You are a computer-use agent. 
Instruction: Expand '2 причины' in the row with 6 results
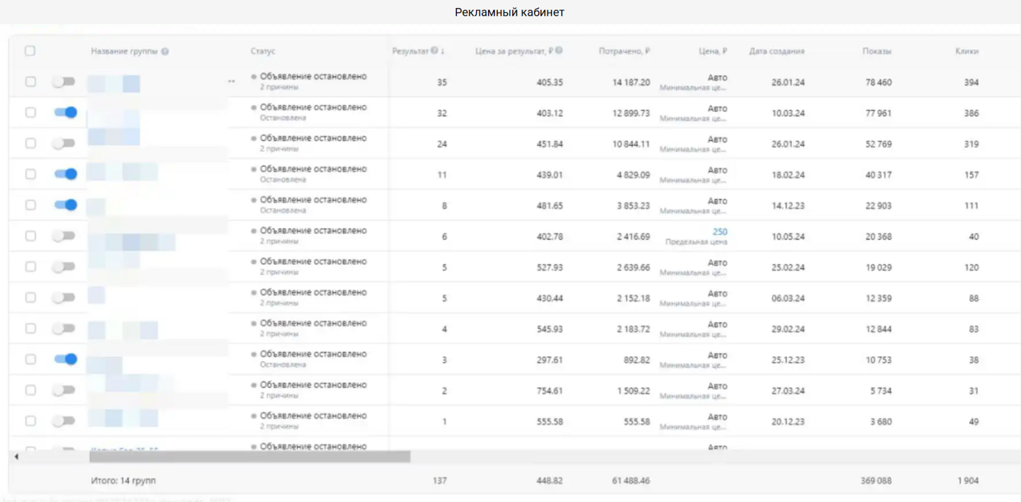pyautogui.click(x=280, y=241)
